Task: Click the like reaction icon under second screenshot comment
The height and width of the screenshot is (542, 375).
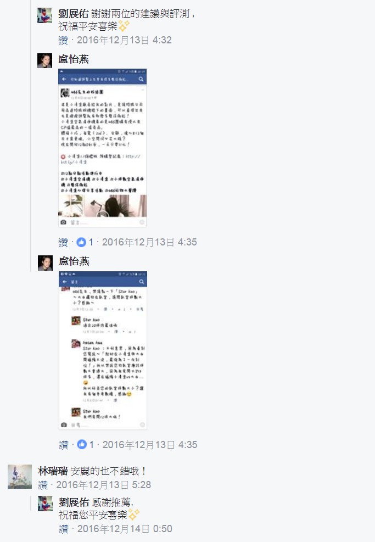Action: (82, 444)
